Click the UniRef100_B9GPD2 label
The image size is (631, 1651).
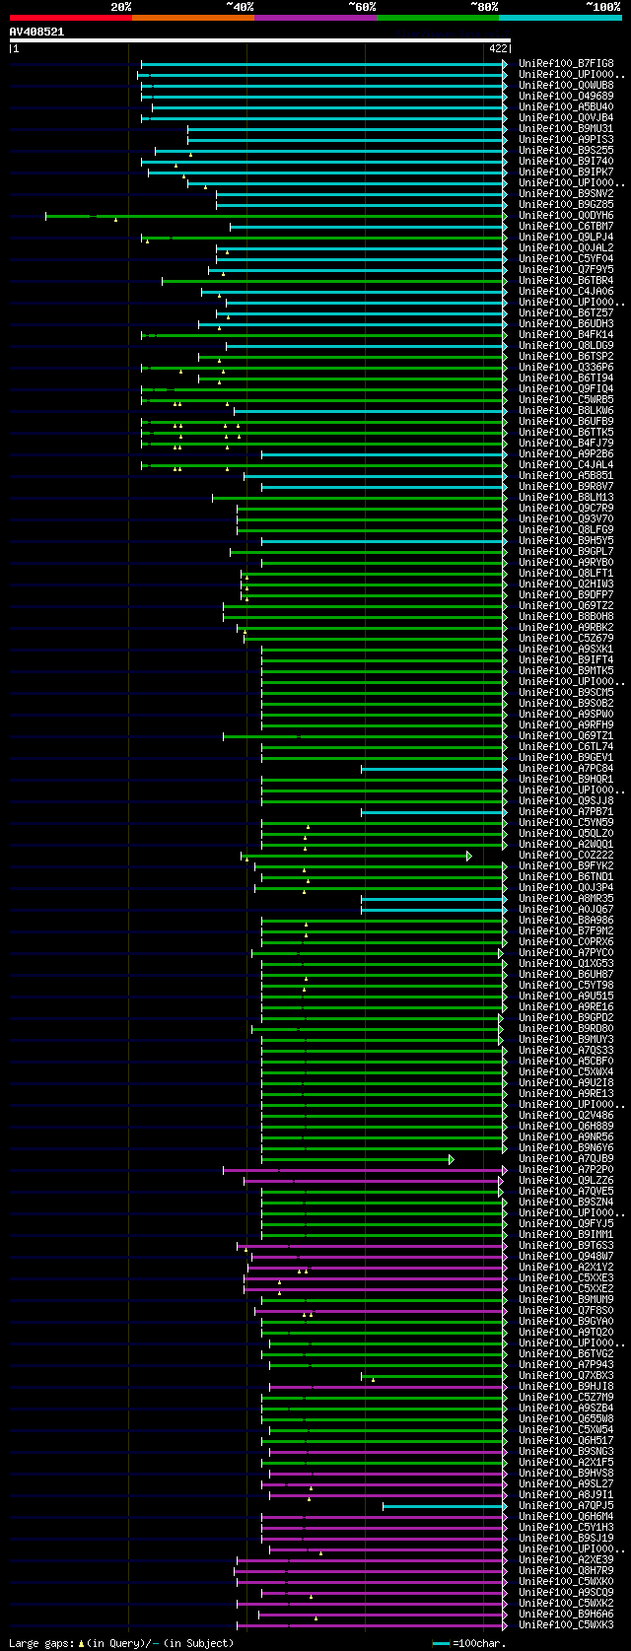coord(566,1018)
